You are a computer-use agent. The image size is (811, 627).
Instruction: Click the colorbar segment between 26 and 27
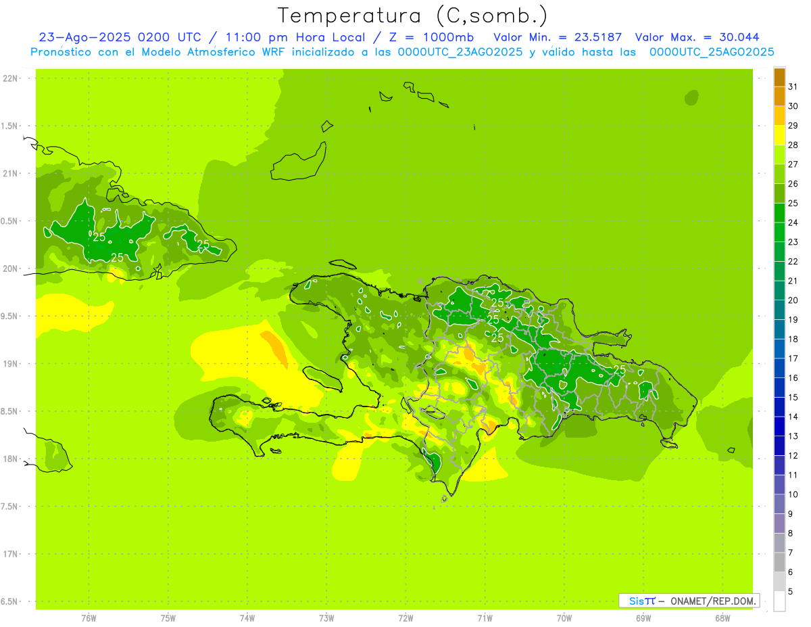[779, 175]
